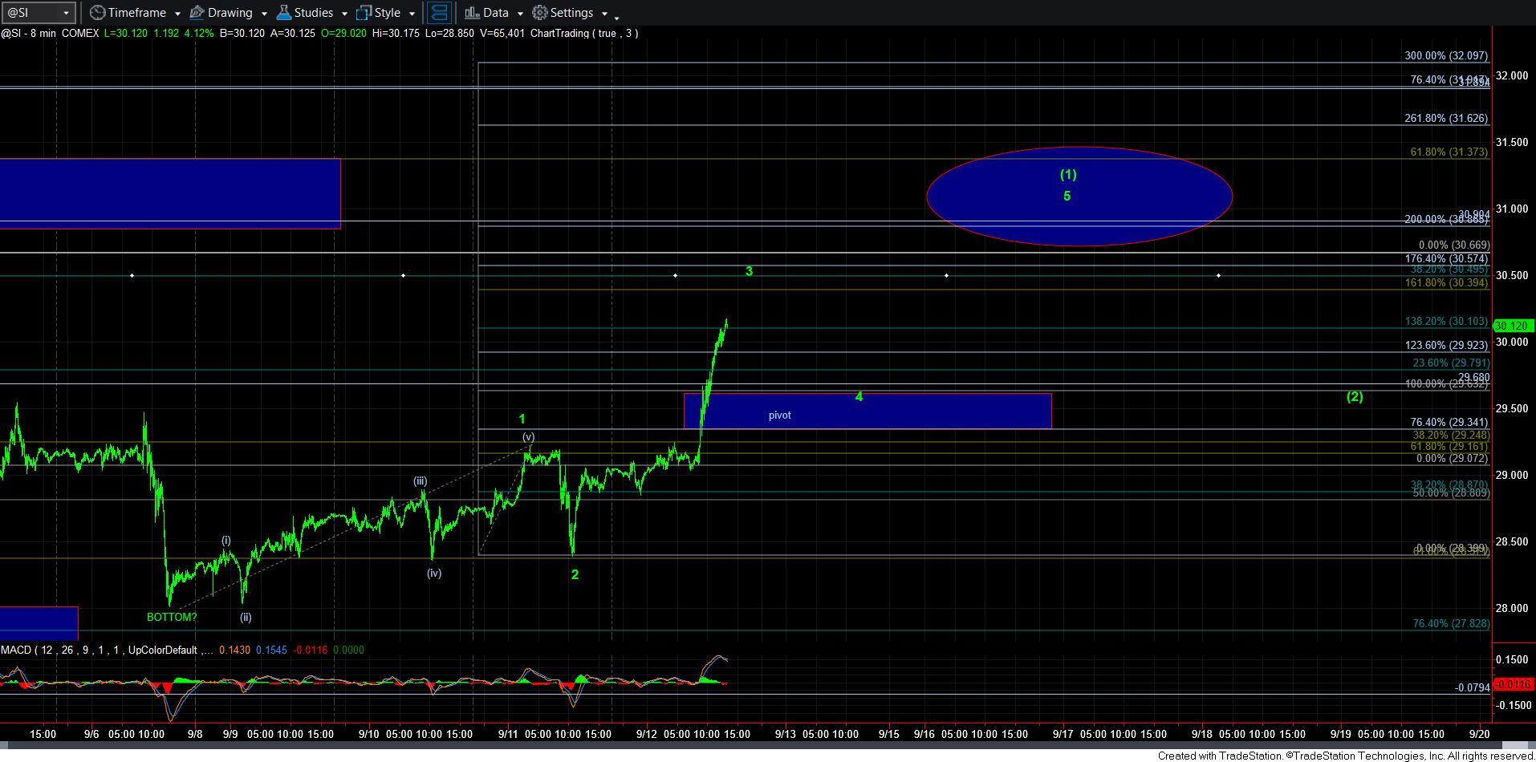
Task: Expand the Timeframe dropdown arrow
Action: click(x=177, y=14)
